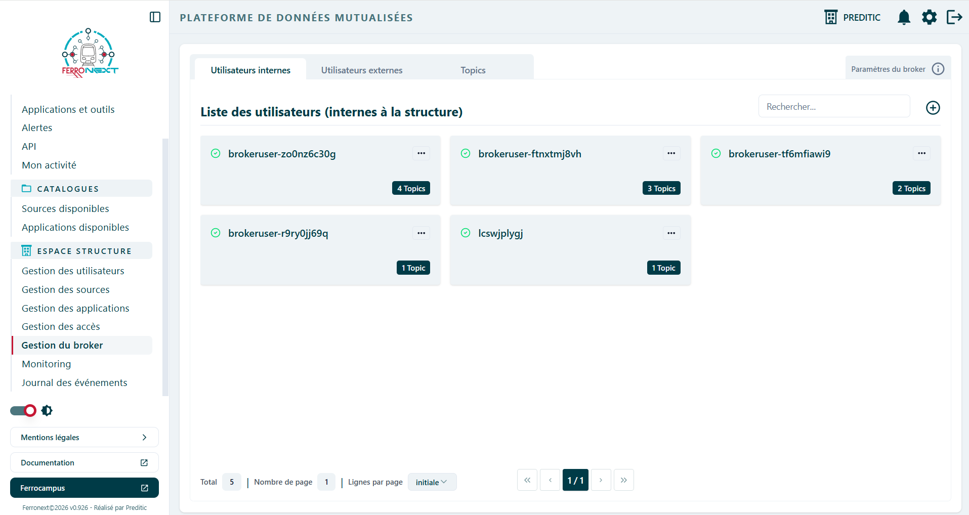Open API in the sidebar

29,146
